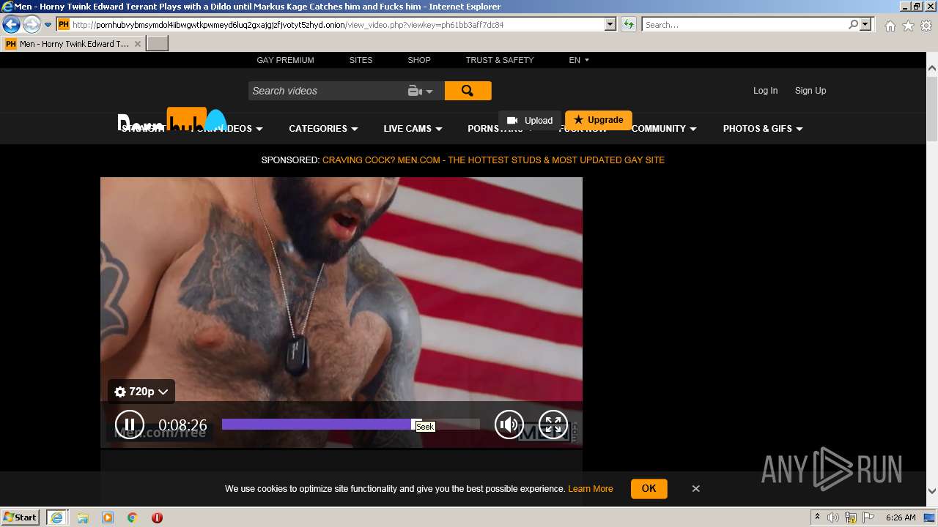Viewport: 938px width, 527px height.
Task: Expand the search type camera dropdown
Action: (421, 91)
